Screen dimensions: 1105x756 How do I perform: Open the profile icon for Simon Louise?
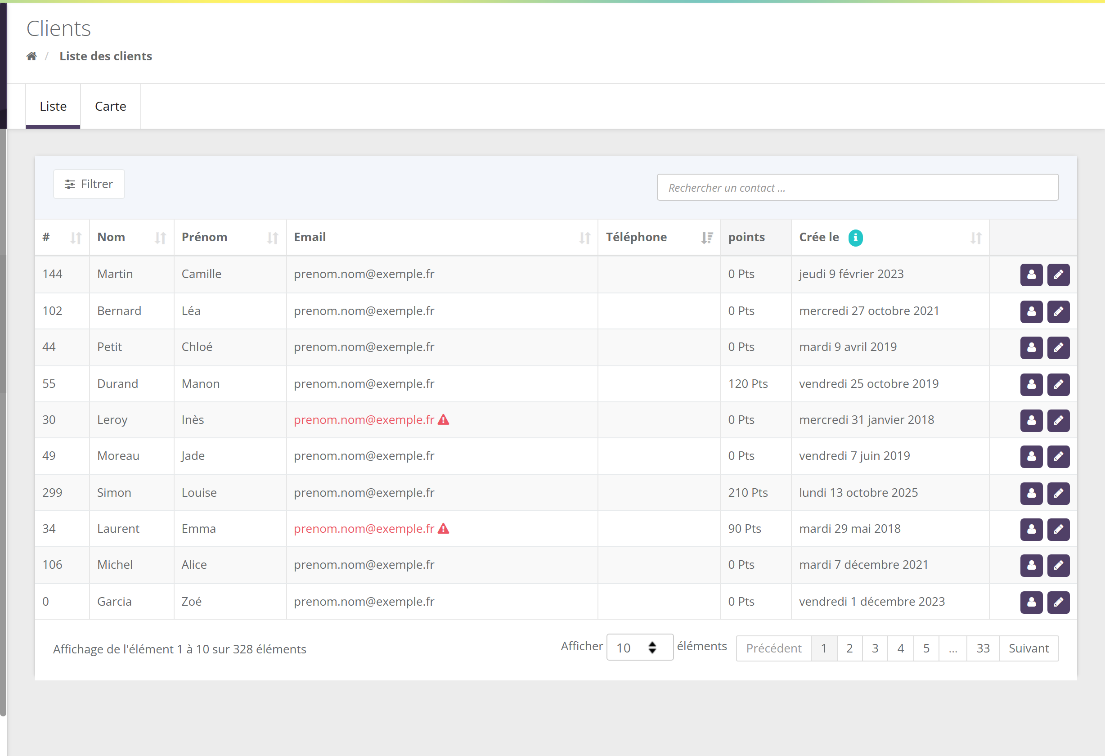[1031, 493]
